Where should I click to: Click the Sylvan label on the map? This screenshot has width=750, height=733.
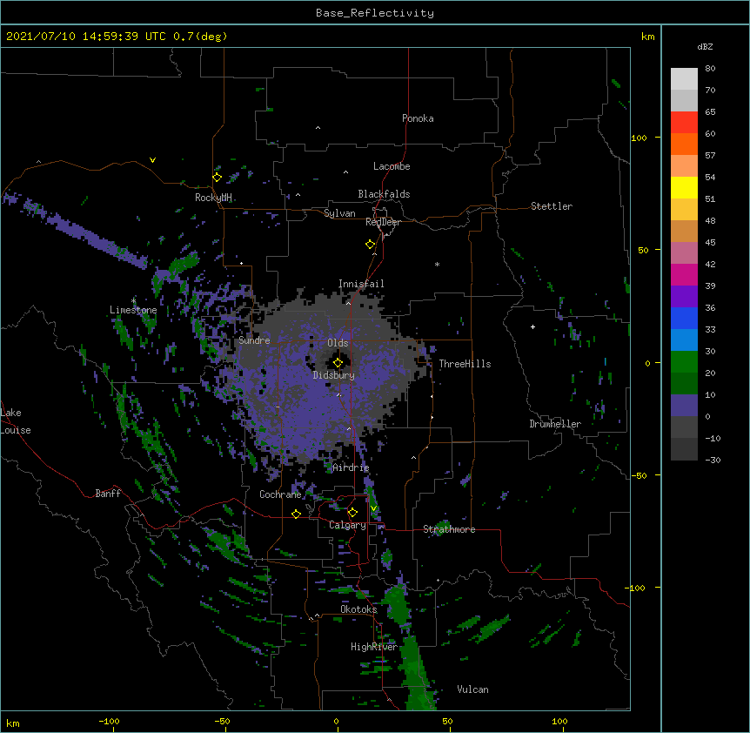click(x=339, y=213)
